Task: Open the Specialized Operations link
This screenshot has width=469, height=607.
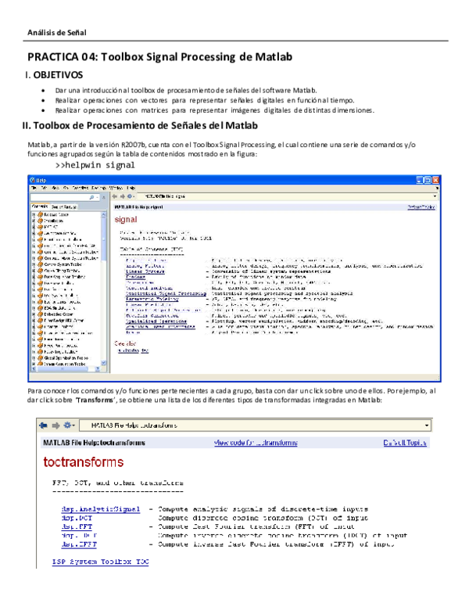Action: pyautogui.click(x=156, y=321)
